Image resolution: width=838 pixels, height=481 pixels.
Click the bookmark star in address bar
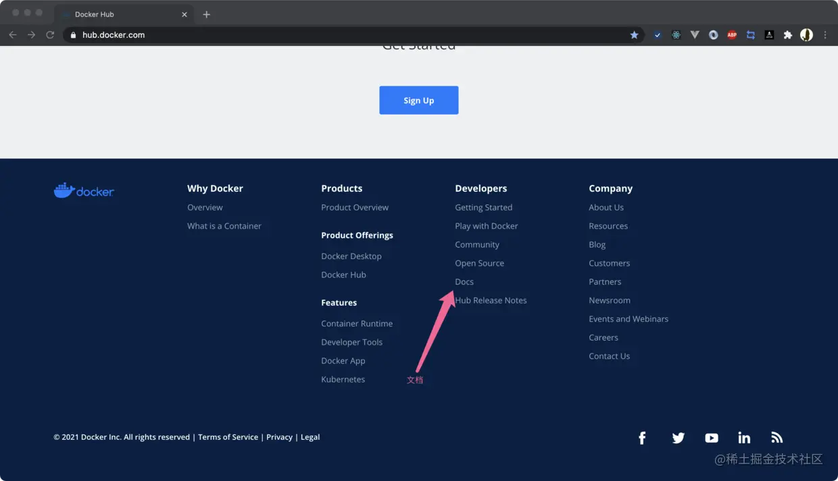pyautogui.click(x=634, y=35)
